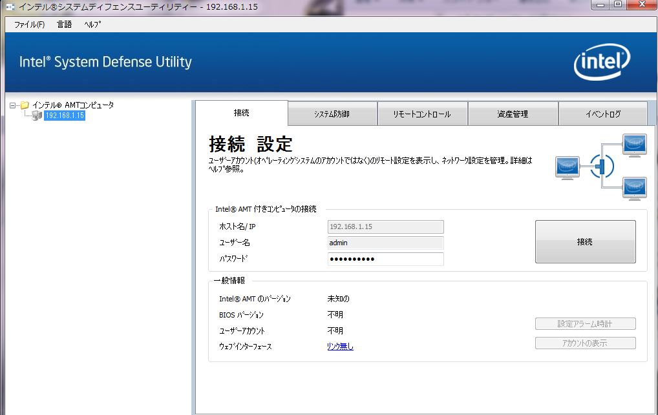Select the 192.168.1.15 tree entry
This screenshot has height=415, width=658.
point(65,116)
